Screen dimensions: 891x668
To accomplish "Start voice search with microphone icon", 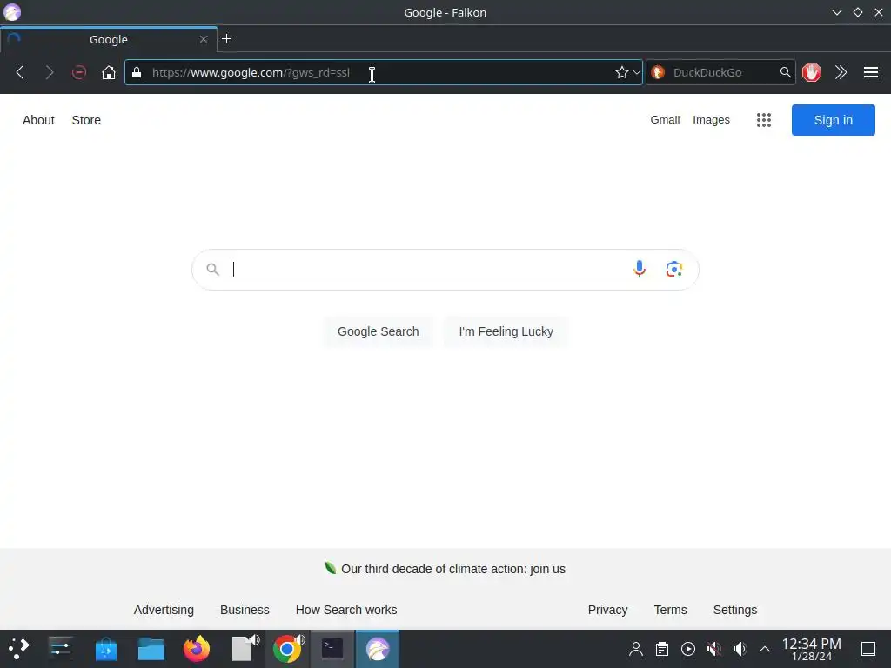I will 640,269.
